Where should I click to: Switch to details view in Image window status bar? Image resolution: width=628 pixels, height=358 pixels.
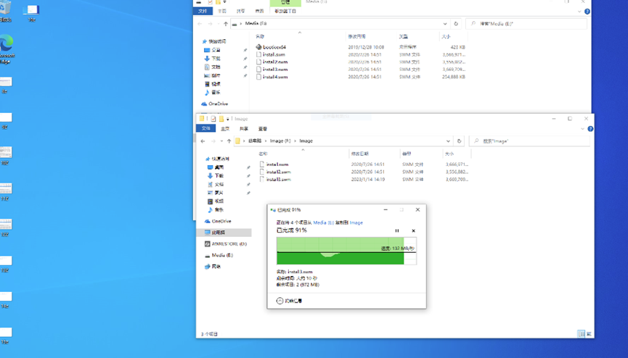tap(581, 333)
